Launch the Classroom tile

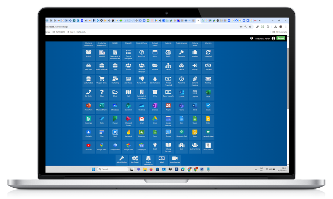pos(142,134)
